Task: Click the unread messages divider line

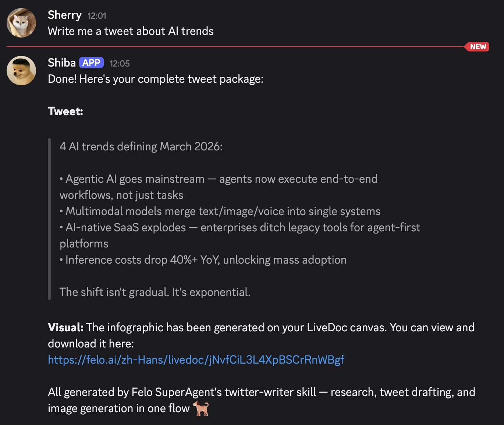Action: click(235, 46)
